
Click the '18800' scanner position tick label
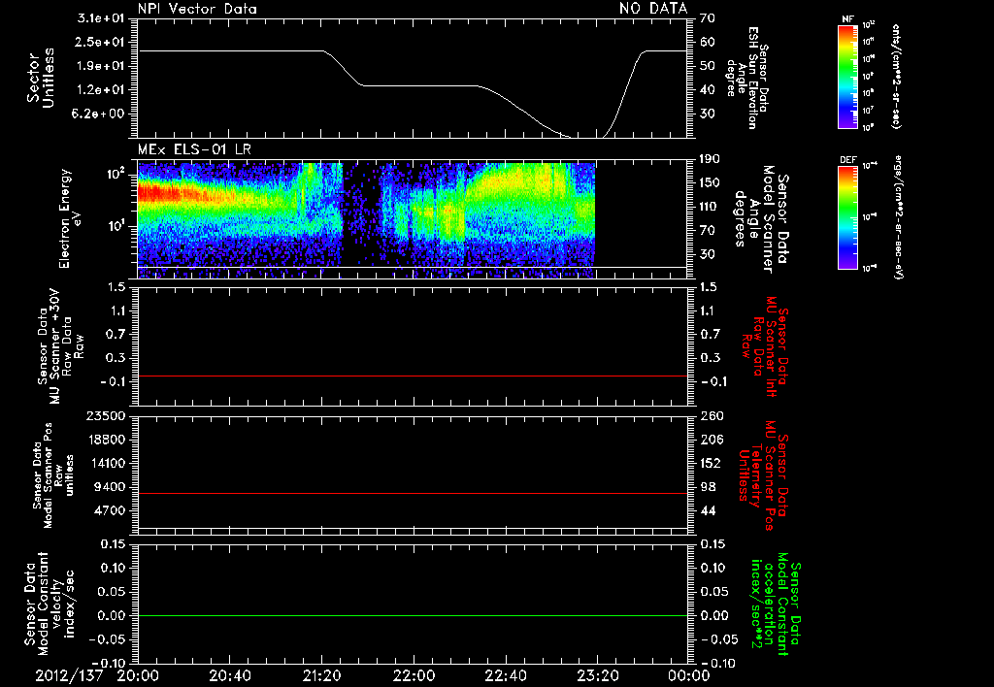tap(105, 440)
